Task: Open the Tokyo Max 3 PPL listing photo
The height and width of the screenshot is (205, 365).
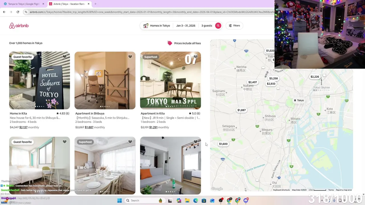Action: click(x=171, y=80)
